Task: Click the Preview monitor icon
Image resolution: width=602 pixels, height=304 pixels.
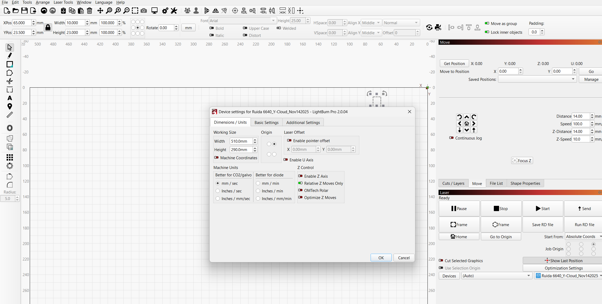Action: 155,11
